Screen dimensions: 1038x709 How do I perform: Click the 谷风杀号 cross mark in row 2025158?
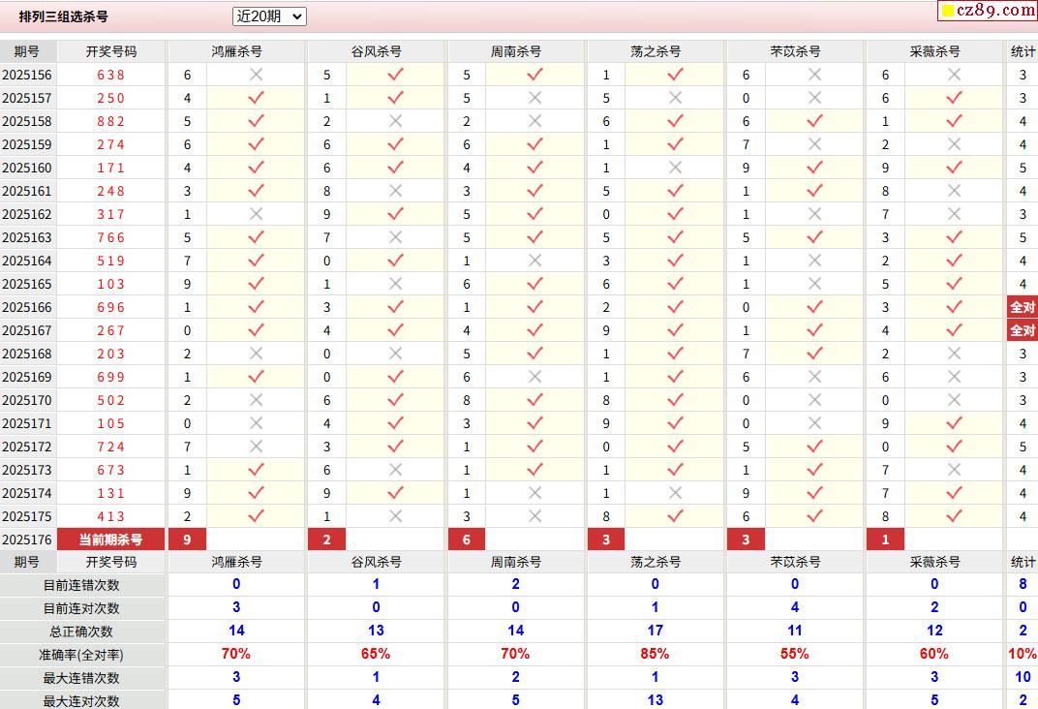396,121
